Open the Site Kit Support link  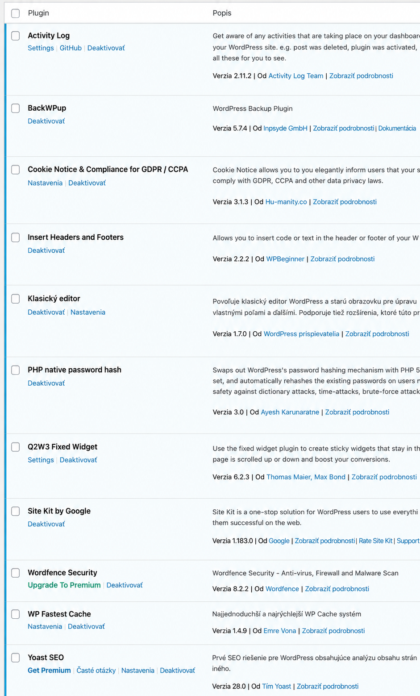click(x=408, y=541)
